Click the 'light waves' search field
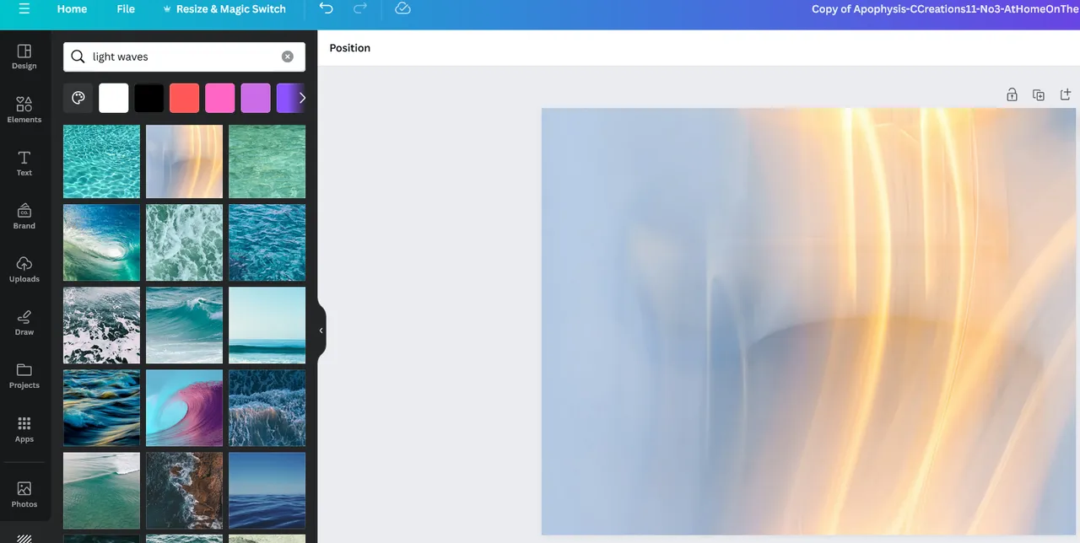 pyautogui.click(x=184, y=56)
